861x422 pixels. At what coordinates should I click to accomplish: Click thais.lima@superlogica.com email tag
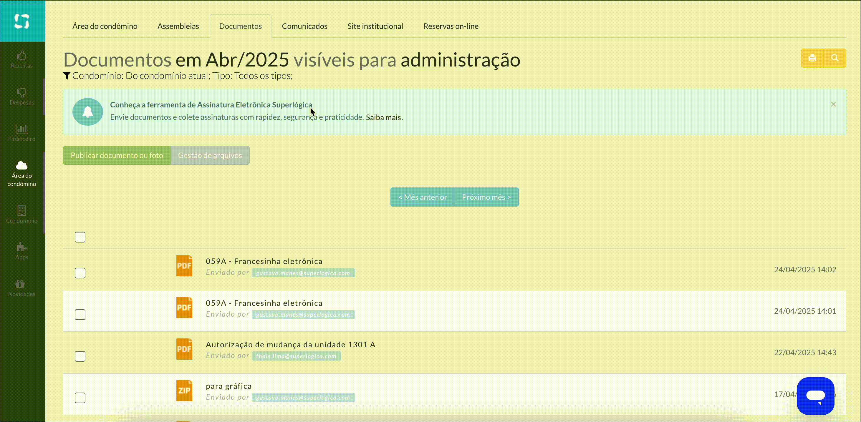click(296, 356)
